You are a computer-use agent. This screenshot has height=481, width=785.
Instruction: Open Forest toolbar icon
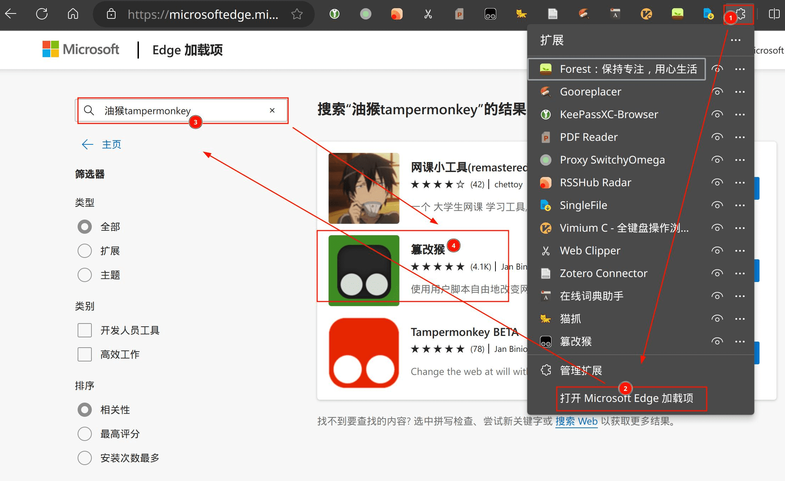678,14
